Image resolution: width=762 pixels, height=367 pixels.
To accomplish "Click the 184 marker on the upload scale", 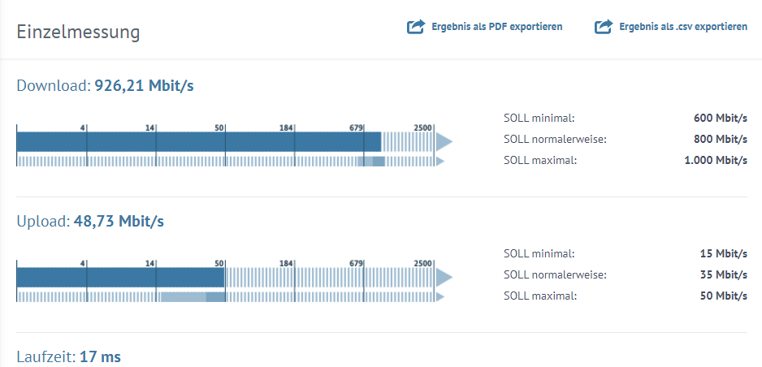I will pos(286,263).
